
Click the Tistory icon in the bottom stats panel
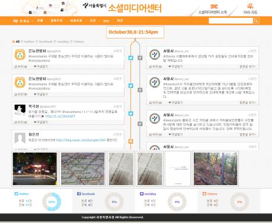click(204, 194)
